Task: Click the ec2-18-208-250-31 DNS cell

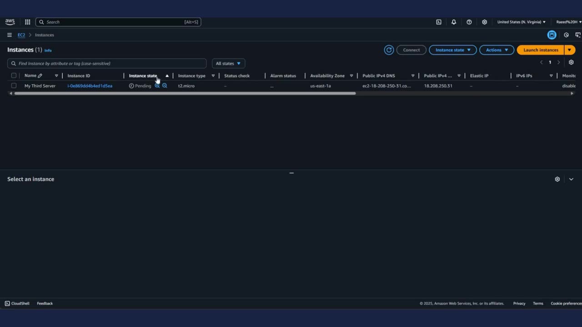Action: click(387, 86)
